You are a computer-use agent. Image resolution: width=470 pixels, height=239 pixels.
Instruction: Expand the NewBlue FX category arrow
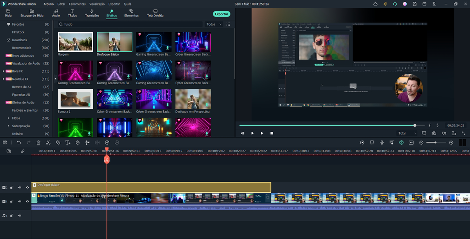(x=3, y=79)
